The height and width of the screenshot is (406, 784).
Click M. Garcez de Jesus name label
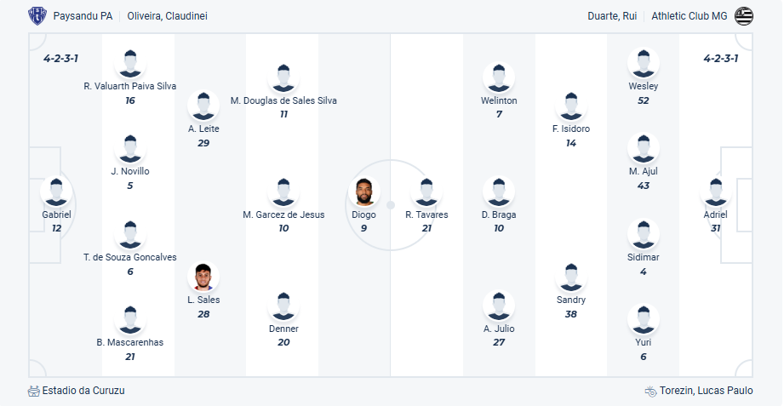pos(283,214)
